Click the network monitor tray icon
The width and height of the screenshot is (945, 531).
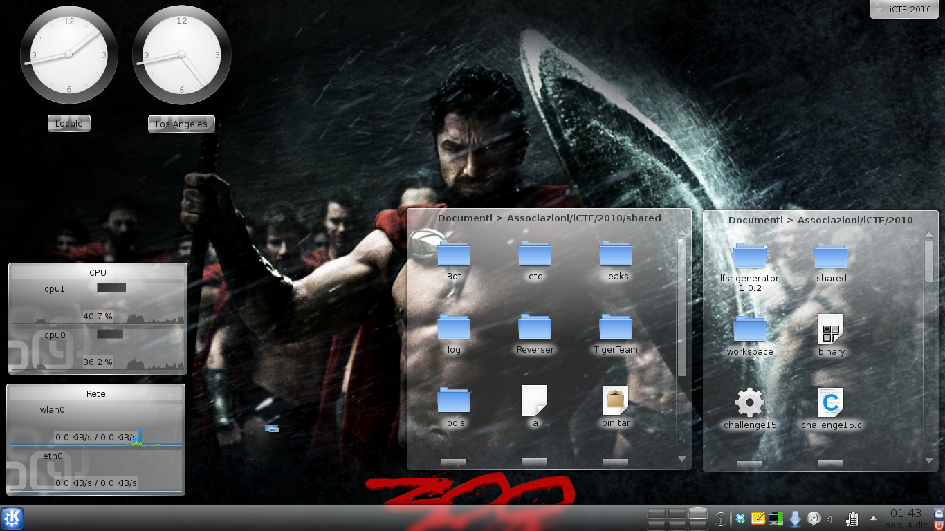[x=776, y=519]
